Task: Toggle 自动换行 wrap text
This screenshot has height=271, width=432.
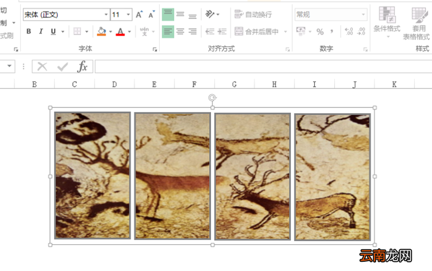Action: 253,14
